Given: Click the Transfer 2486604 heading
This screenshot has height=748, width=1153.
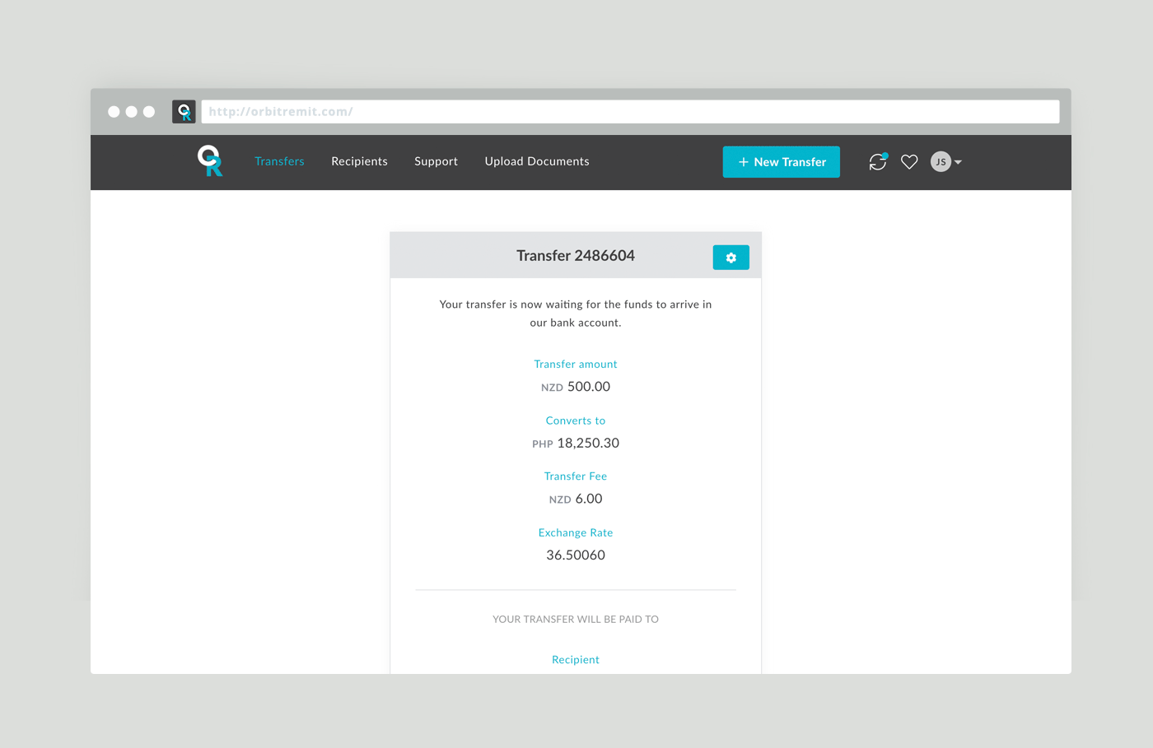Looking at the screenshot, I should pyautogui.click(x=576, y=256).
